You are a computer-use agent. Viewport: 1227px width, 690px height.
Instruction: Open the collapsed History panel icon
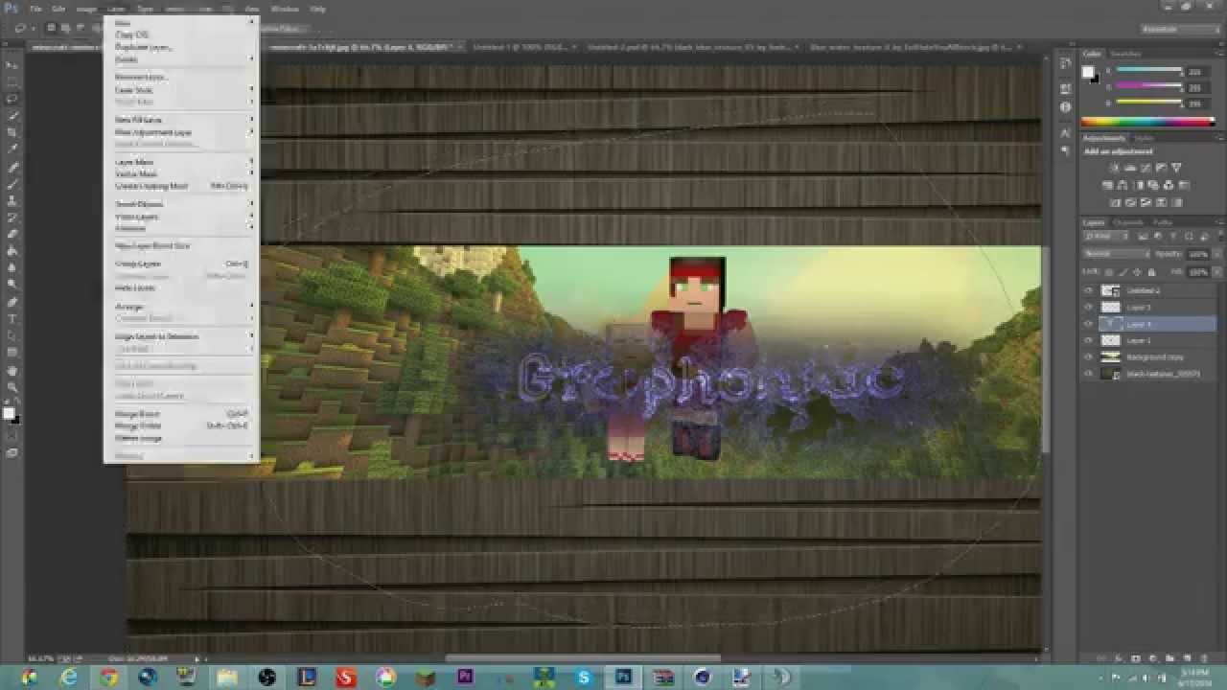pos(1065,63)
